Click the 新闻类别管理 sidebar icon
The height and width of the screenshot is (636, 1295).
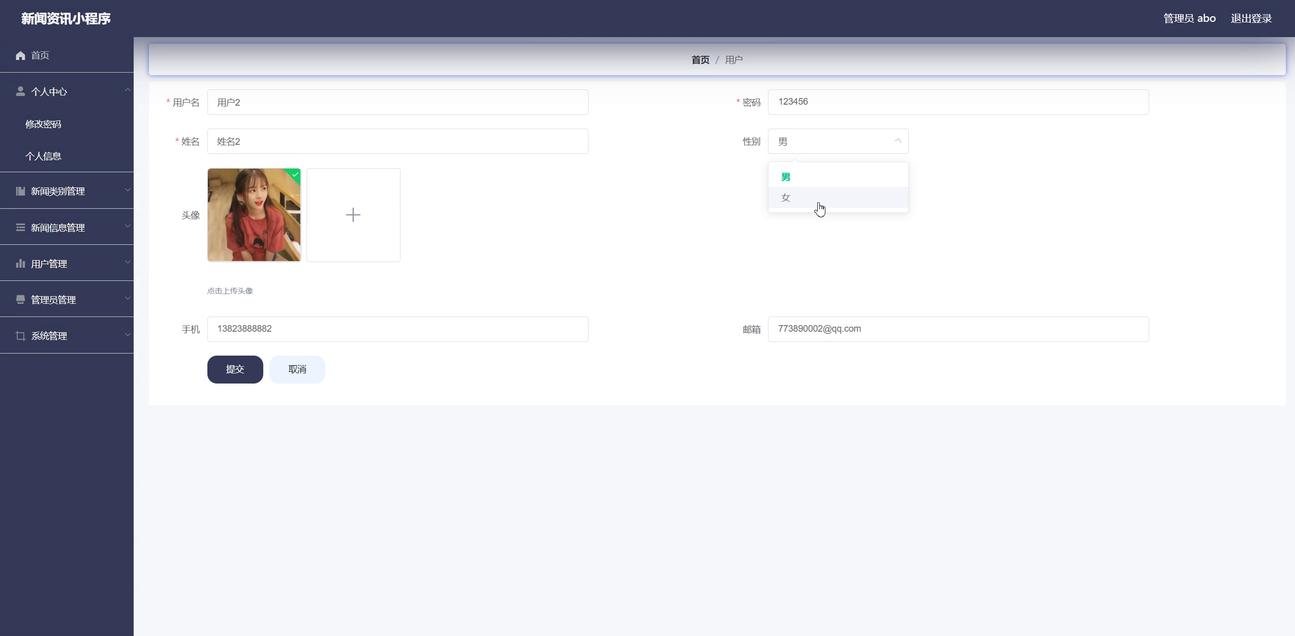pyautogui.click(x=20, y=191)
